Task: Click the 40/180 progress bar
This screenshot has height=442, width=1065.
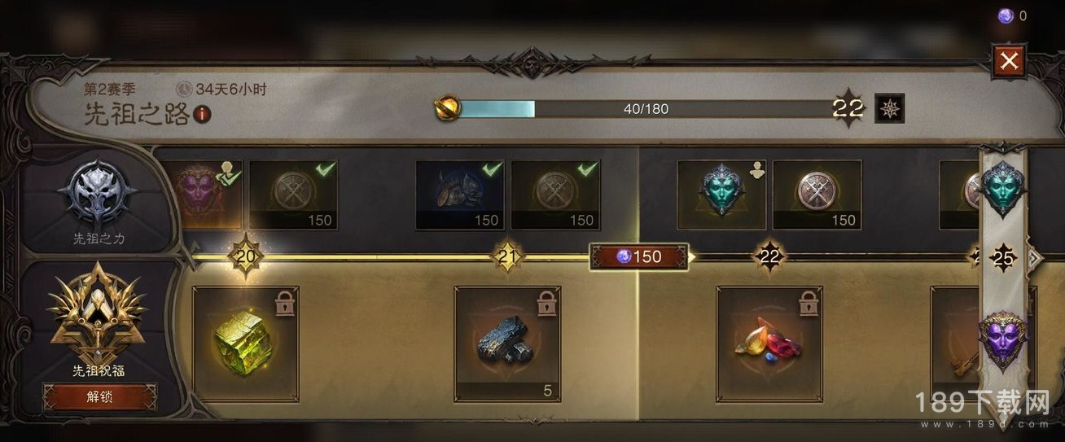Action: (647, 109)
